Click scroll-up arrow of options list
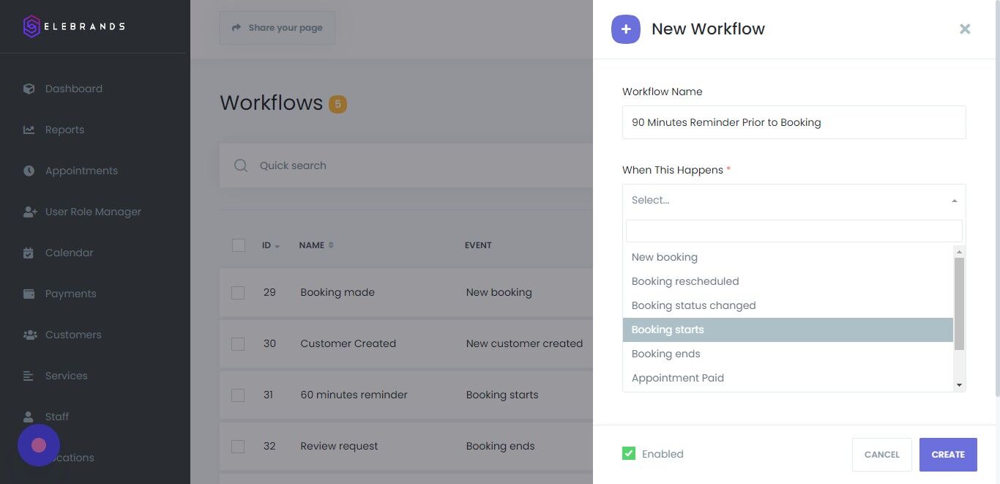 click(959, 251)
